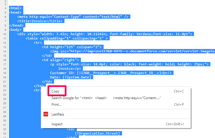Choose Print... from the context menu

click(x=116, y=105)
